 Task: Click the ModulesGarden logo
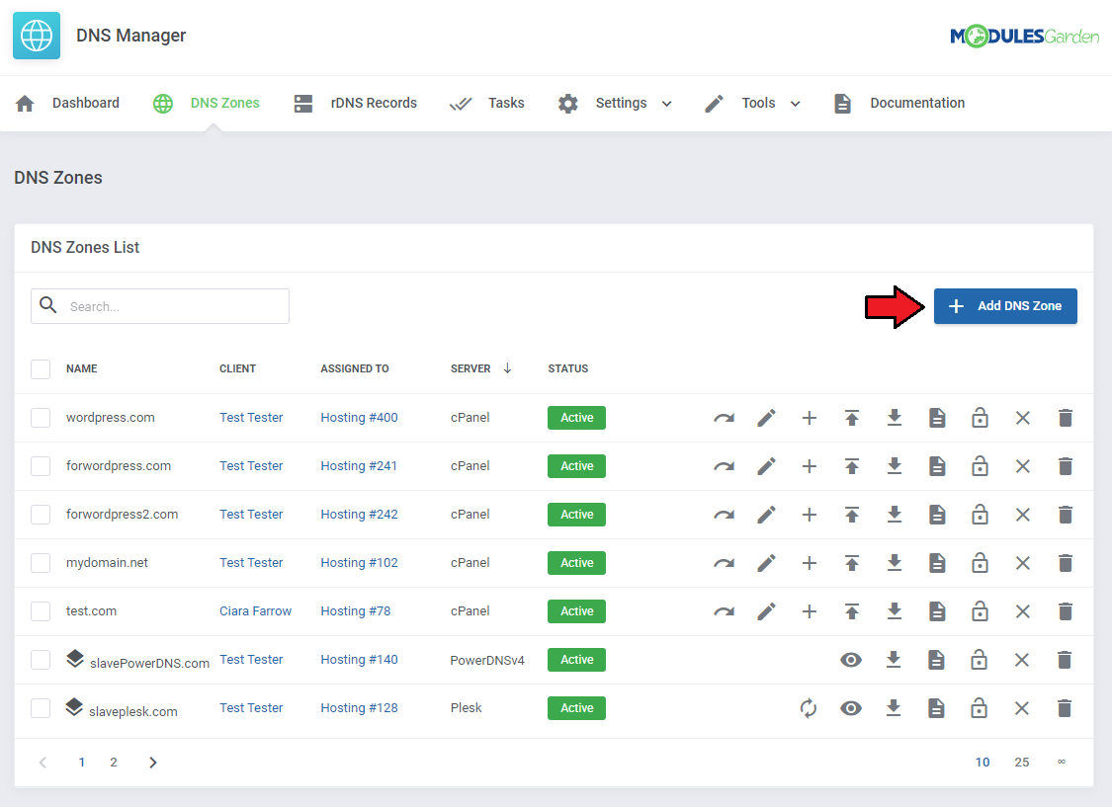1024,37
